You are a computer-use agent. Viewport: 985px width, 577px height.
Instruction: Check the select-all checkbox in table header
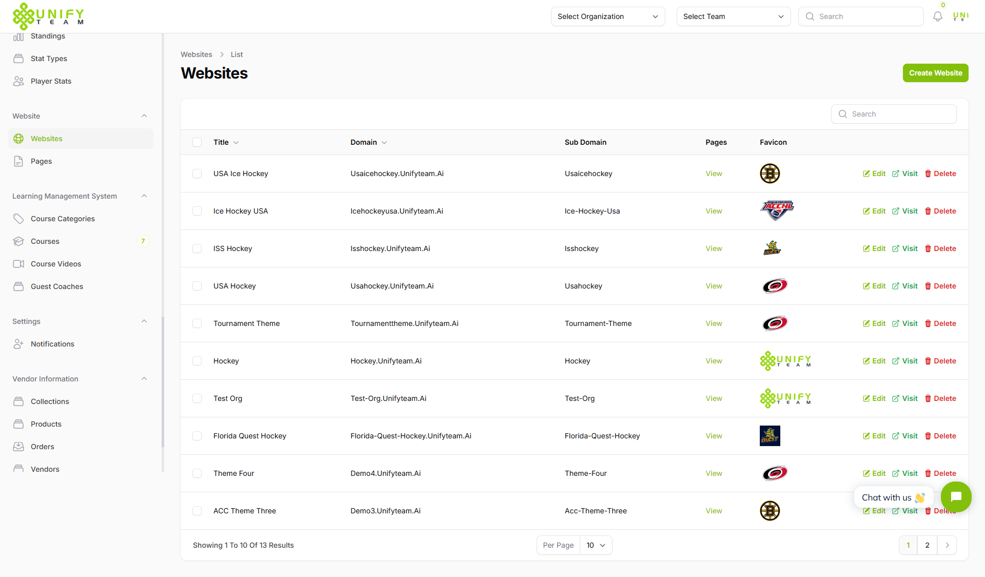[x=197, y=142]
